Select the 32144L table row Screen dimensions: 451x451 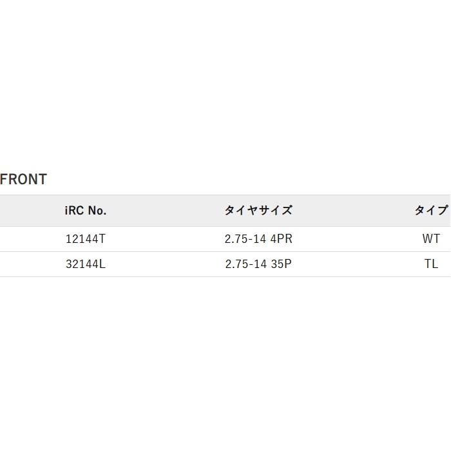click(x=225, y=264)
